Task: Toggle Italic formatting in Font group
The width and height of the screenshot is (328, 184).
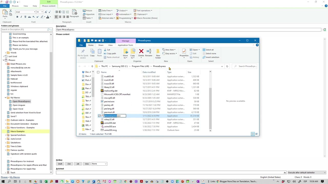Action: click(x=21, y=17)
